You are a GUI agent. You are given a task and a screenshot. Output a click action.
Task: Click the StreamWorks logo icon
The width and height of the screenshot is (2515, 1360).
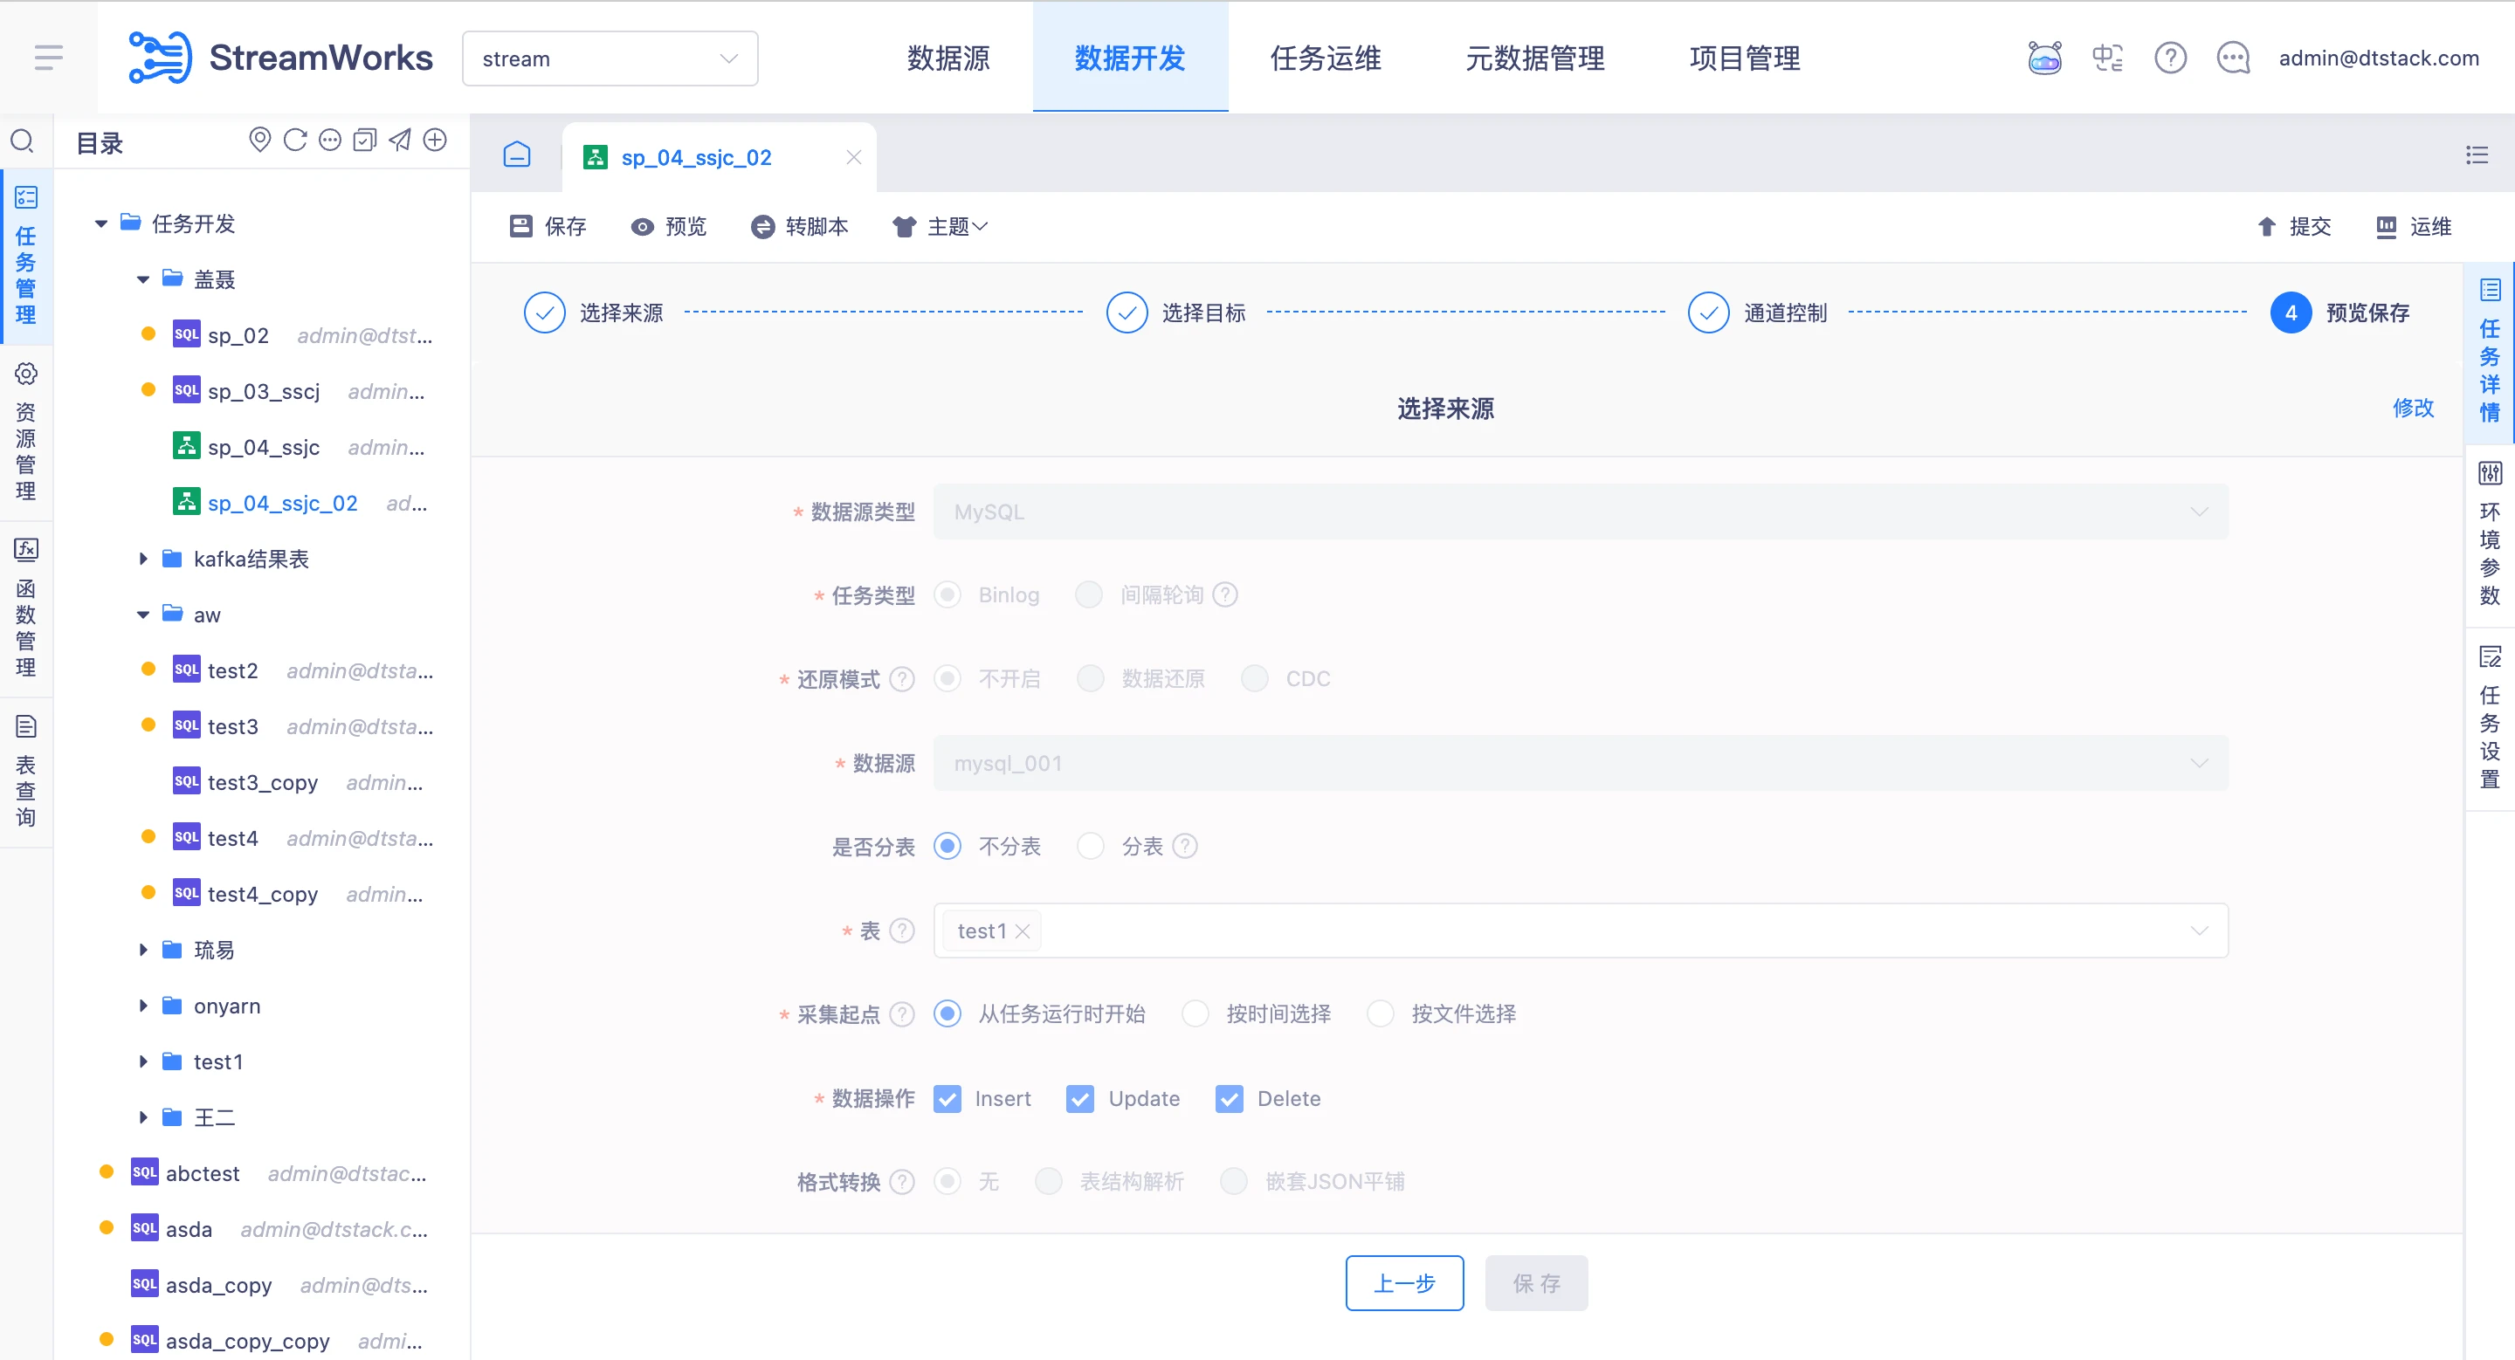coord(161,58)
